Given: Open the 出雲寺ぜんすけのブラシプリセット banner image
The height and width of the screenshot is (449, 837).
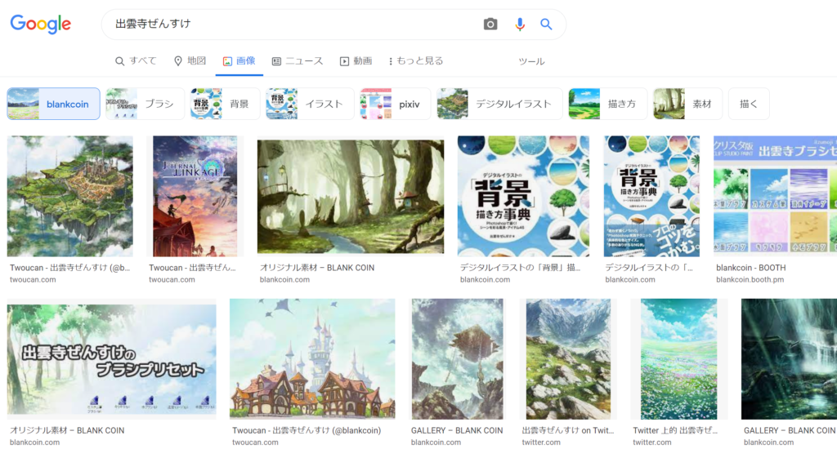Looking at the screenshot, I should click(111, 359).
